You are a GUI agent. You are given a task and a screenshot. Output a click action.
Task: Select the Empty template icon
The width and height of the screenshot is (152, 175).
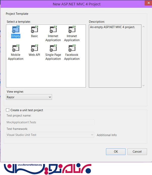pos(16,29)
